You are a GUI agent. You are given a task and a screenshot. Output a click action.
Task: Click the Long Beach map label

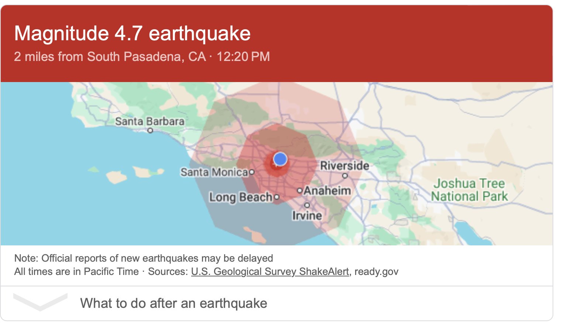(x=241, y=197)
